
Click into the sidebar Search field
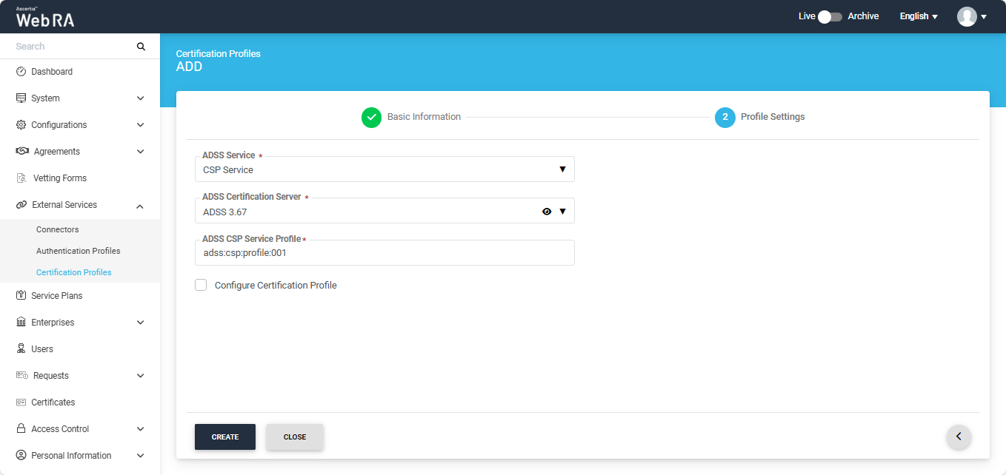[73, 46]
